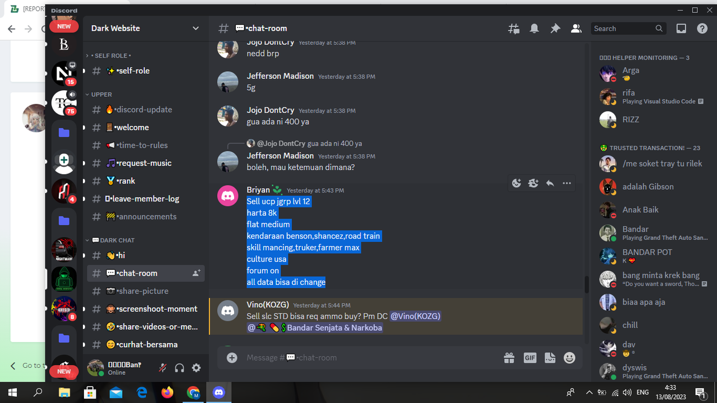The height and width of the screenshot is (403, 717).
Task: Click Bandar Senjata & Narkoba role mention
Action: pos(314,327)
